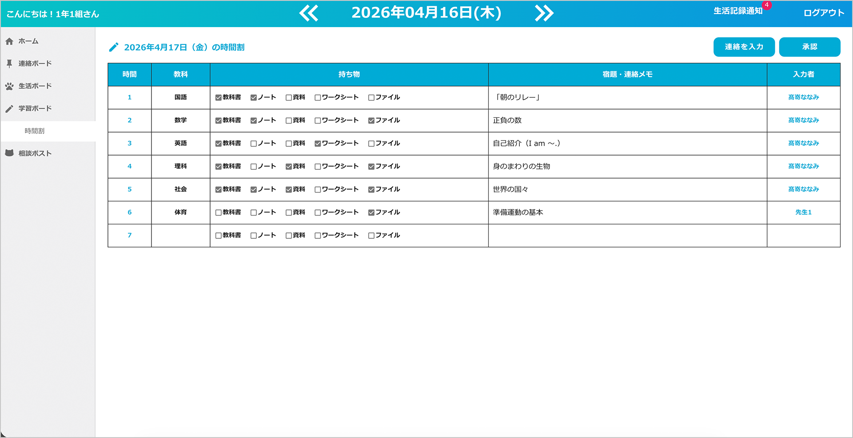
Task: Uncheck ノート for period 2 数学
Action: [254, 121]
